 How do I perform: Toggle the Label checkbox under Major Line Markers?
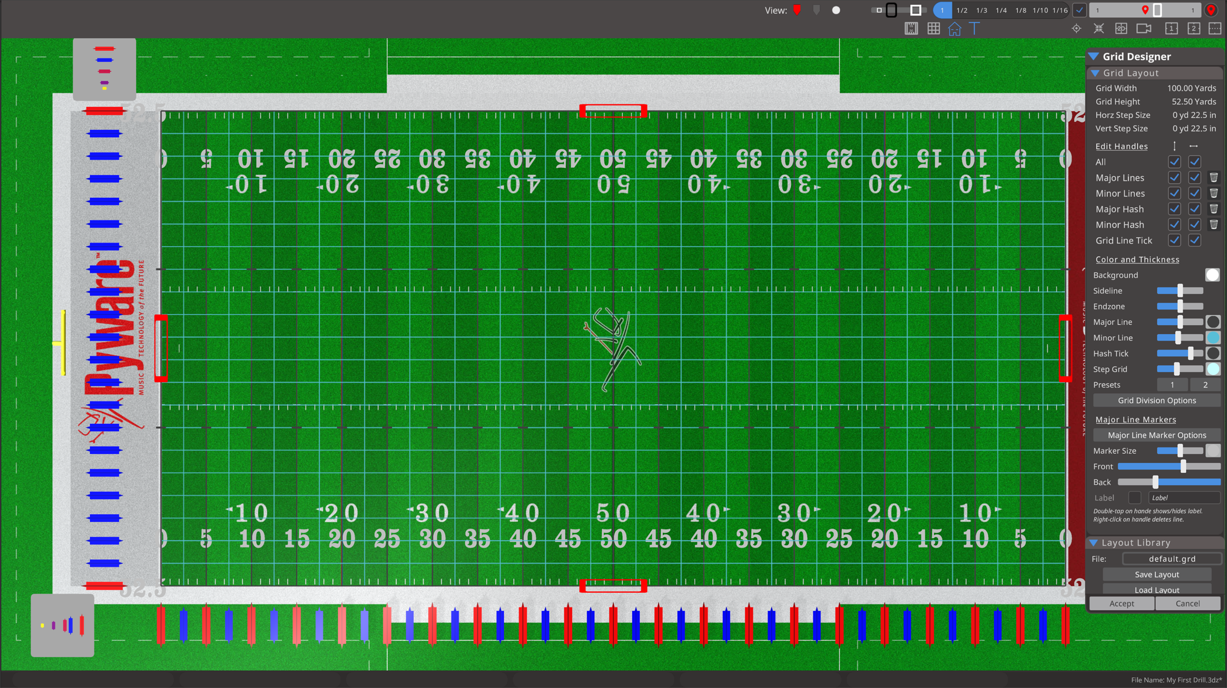coord(1134,497)
